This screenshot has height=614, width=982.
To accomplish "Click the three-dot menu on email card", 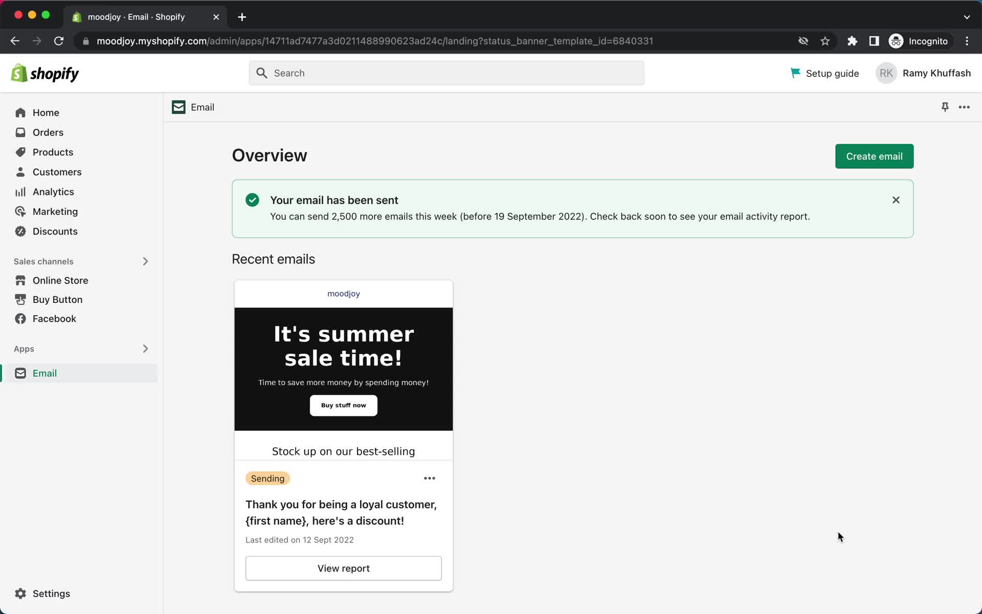I will 429,478.
